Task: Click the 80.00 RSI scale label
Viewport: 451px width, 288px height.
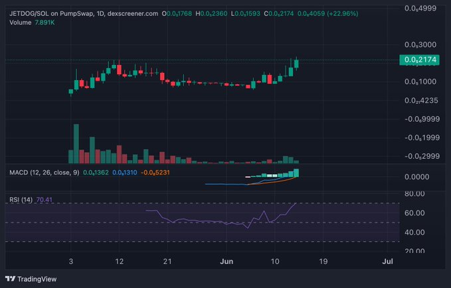Action: pos(414,194)
